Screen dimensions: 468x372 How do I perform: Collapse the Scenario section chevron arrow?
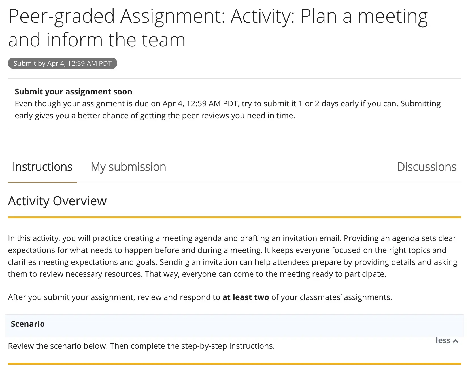point(456,341)
